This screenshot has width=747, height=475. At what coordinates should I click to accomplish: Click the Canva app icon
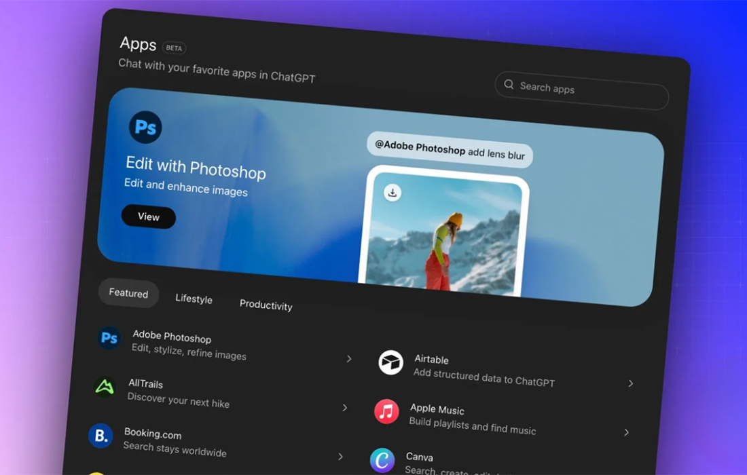click(382, 461)
